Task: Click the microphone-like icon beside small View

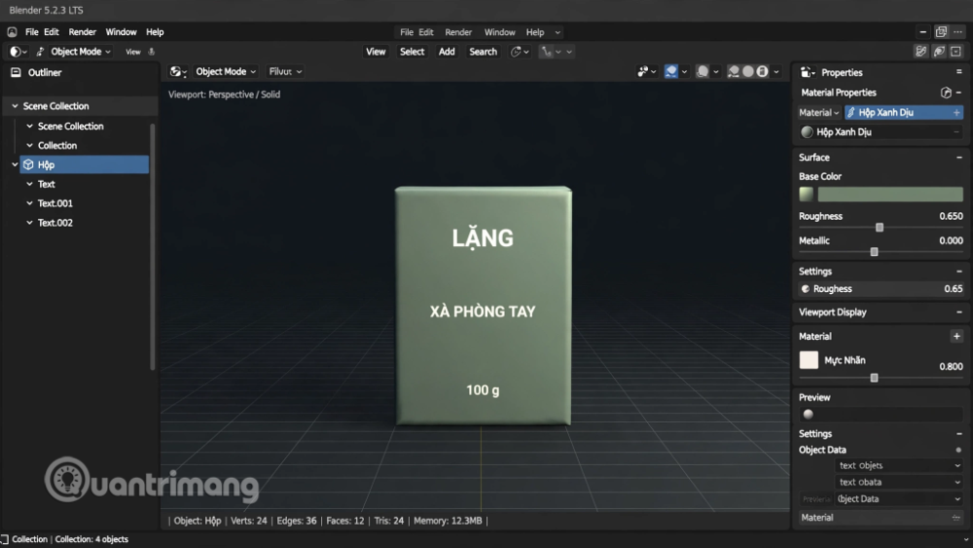Action: point(152,53)
